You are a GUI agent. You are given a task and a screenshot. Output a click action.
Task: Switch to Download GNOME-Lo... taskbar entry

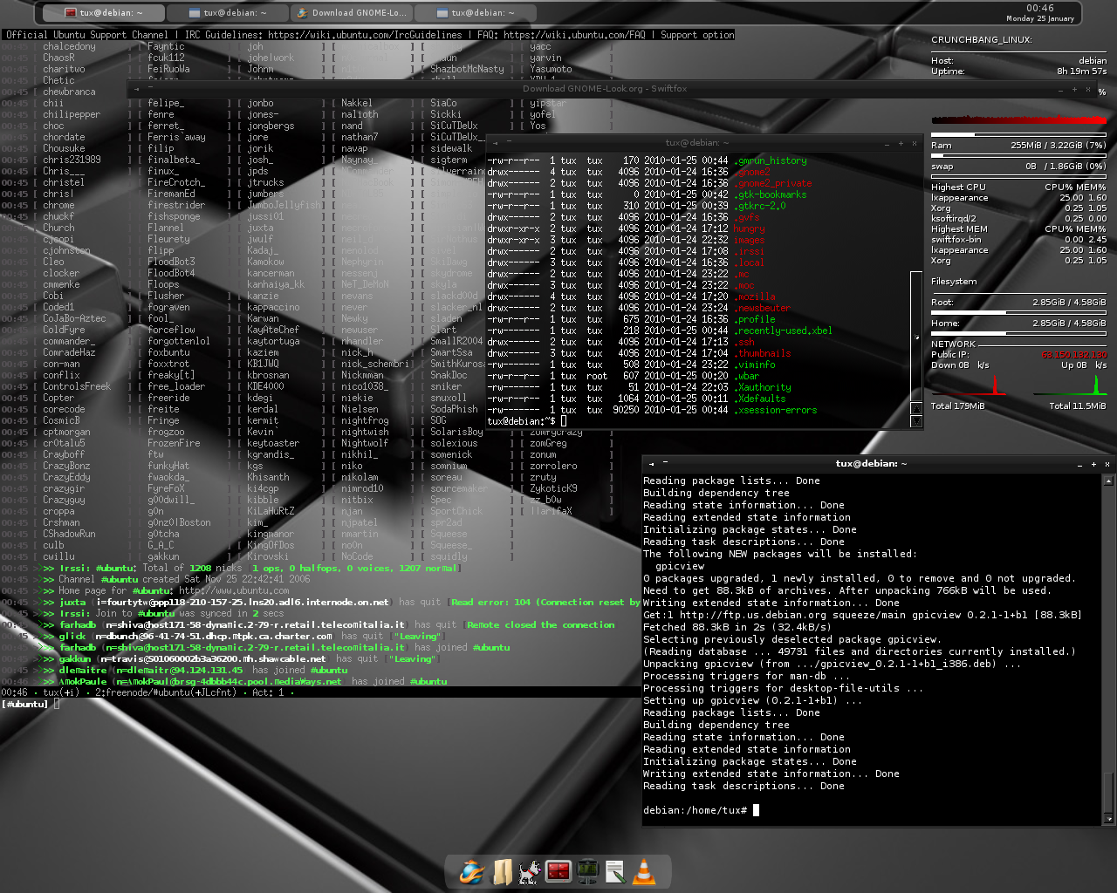point(352,13)
